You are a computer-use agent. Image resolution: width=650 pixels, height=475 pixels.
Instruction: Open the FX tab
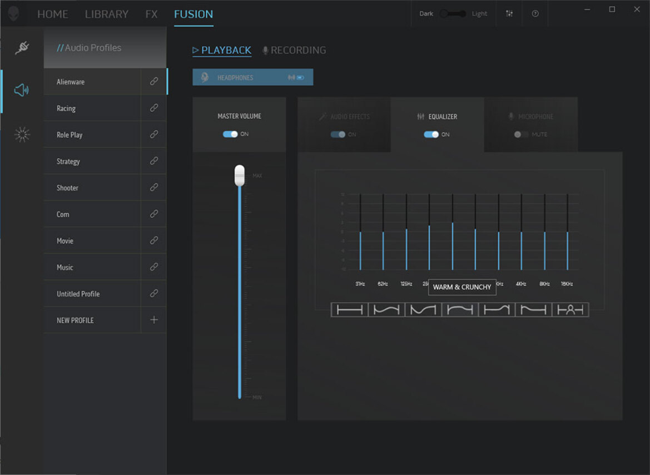[x=151, y=14]
